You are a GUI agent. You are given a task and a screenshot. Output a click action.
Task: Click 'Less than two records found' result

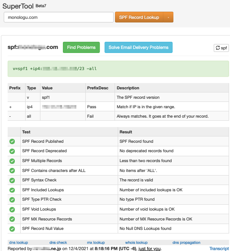pos(146,161)
